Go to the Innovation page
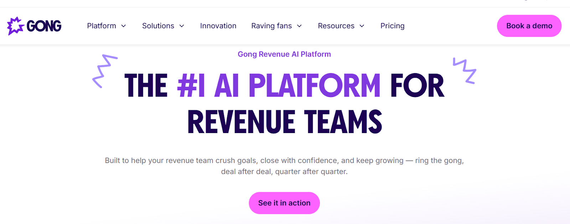Screen dimensions: 570x224 pos(218,26)
